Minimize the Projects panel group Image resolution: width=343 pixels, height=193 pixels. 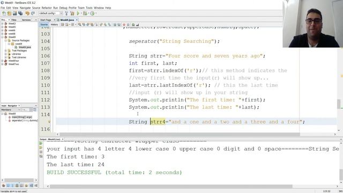36,20
